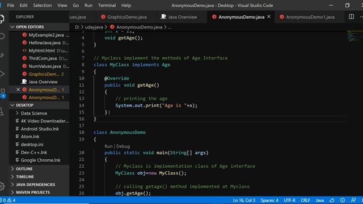
Task: Open the Extensions view with badge
Action: pos(2,92)
